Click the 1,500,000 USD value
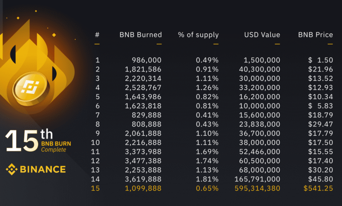 (x=262, y=60)
